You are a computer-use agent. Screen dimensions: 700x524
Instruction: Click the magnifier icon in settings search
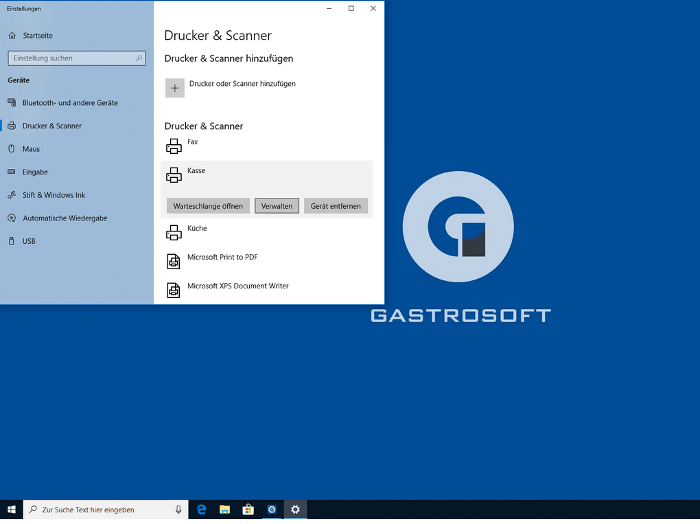coord(139,58)
